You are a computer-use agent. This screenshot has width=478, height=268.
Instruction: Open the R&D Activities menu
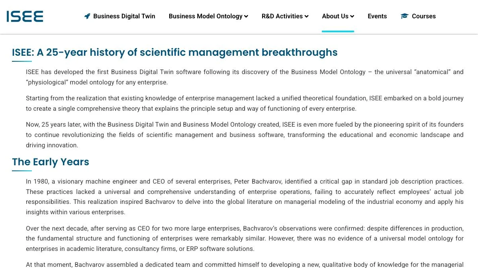[x=285, y=16]
